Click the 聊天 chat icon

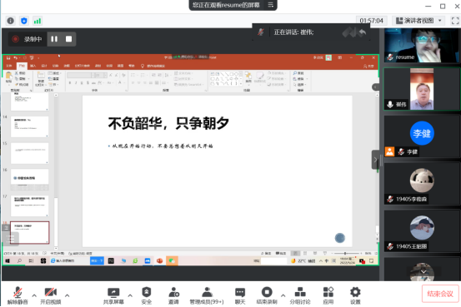tap(240, 295)
